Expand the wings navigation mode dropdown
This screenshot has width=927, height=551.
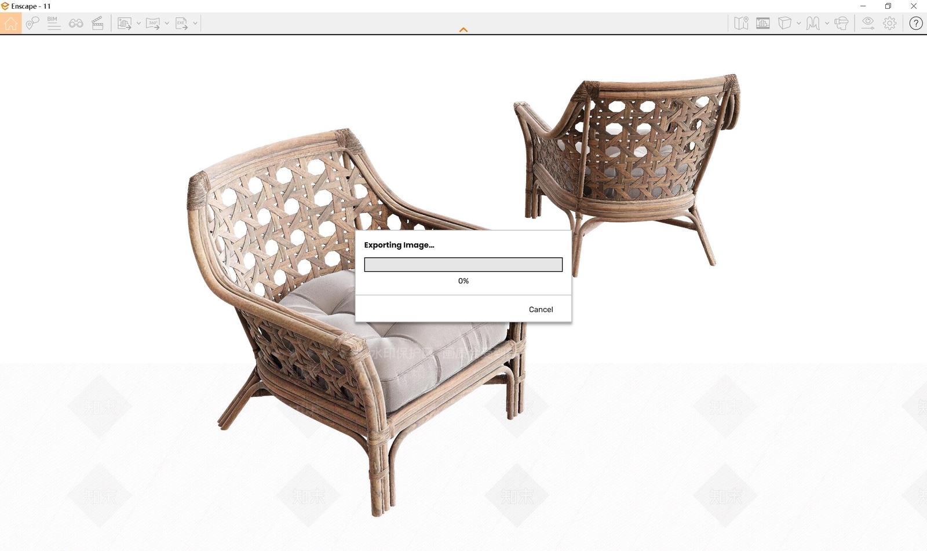pyautogui.click(x=827, y=23)
